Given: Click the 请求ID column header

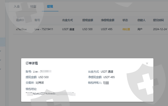Looking at the screenshot, I should click(x=20, y=20).
